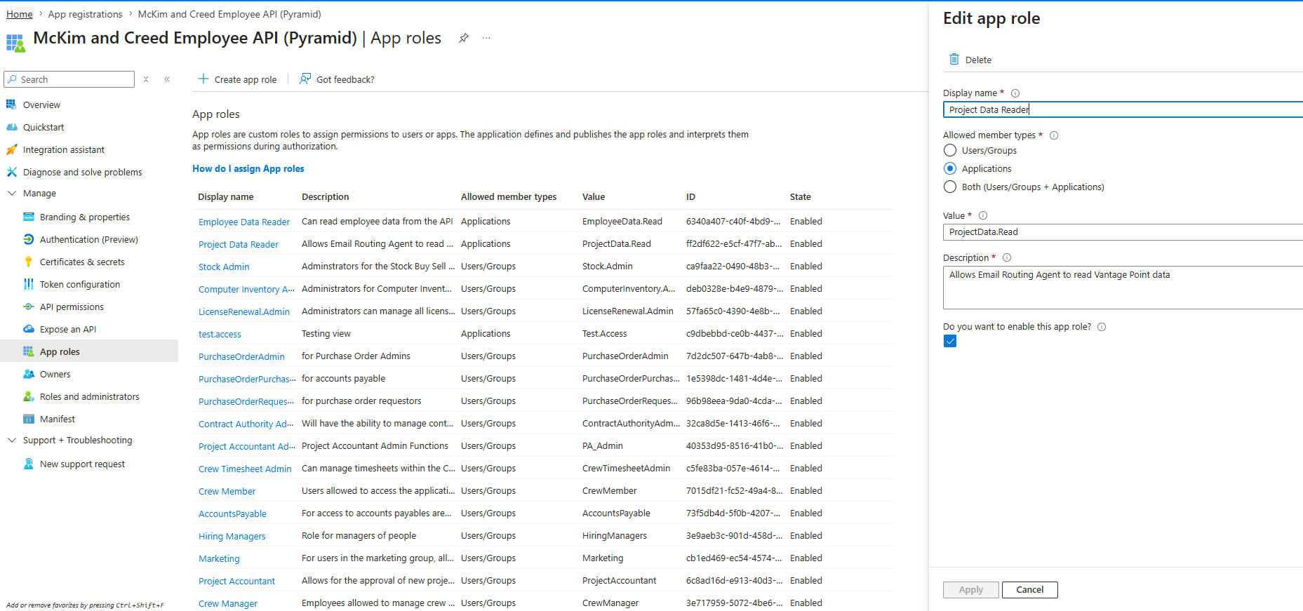
Task: Click the Allowed member types column header
Action: 509,197
